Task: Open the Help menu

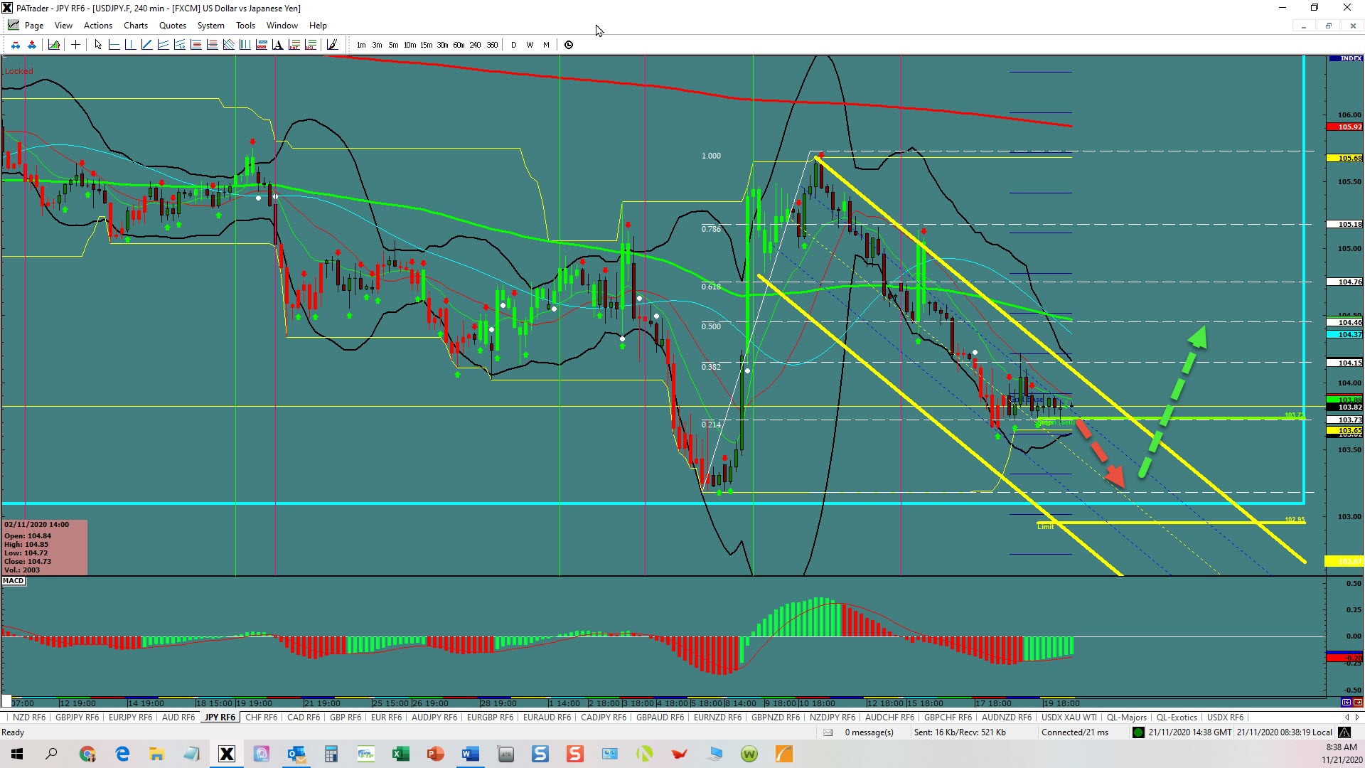Action: point(318,26)
